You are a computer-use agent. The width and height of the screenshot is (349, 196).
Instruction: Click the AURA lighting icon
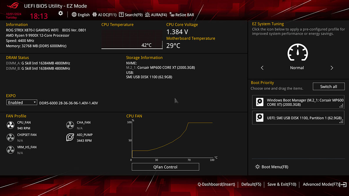[147, 15]
